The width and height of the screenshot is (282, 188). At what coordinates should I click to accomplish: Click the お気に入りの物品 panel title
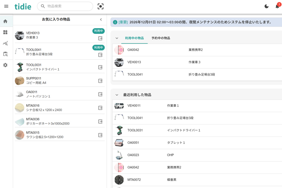tap(56, 19)
